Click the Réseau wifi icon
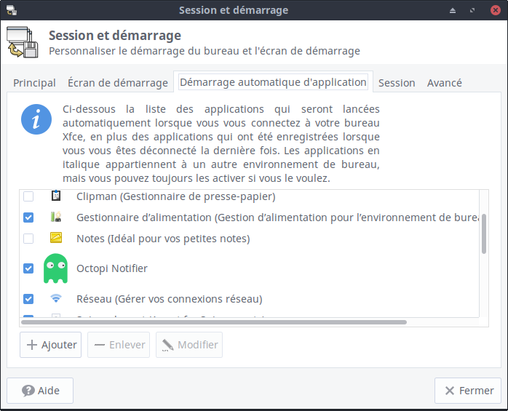The width and height of the screenshot is (508, 411). 56,298
